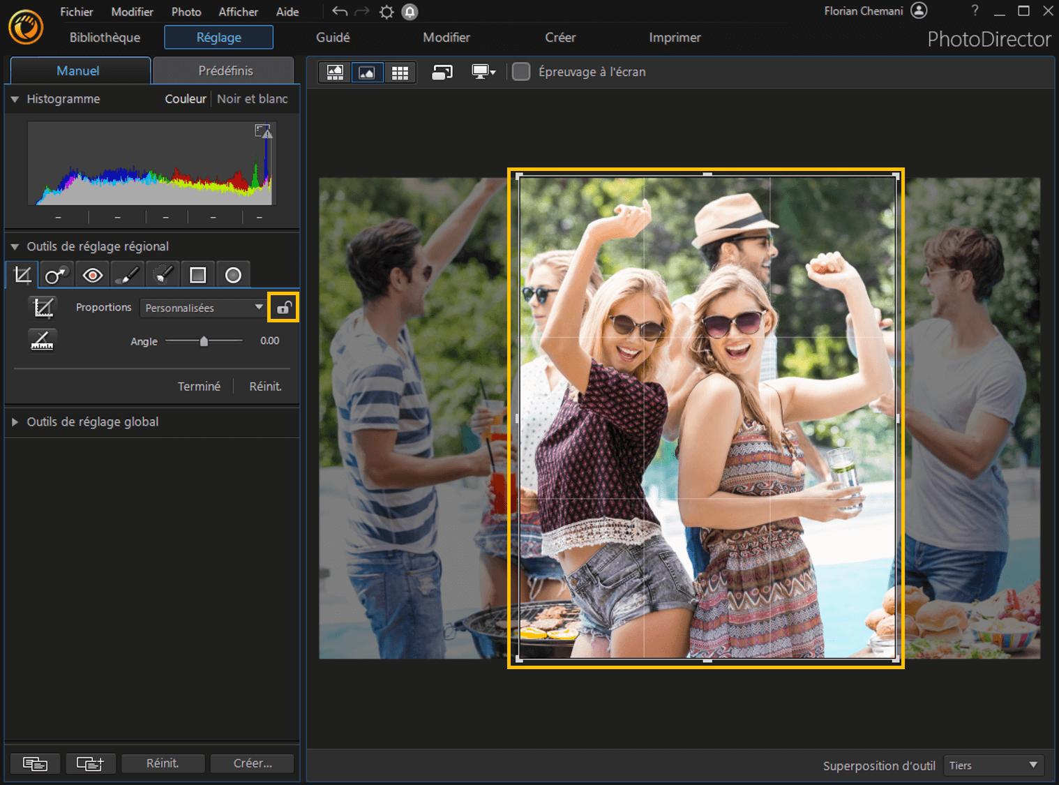Open the Gradient Mask tool
This screenshot has width=1059, height=785.
197,274
